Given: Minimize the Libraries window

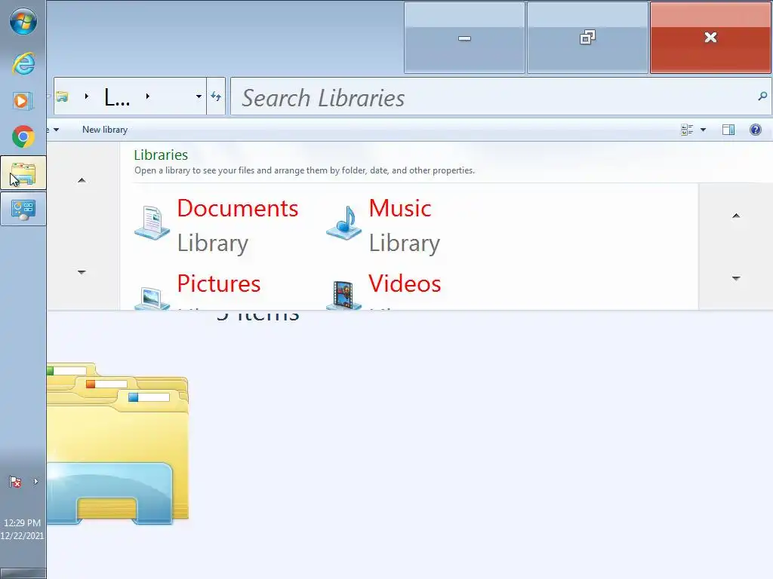Looking at the screenshot, I should (464, 38).
